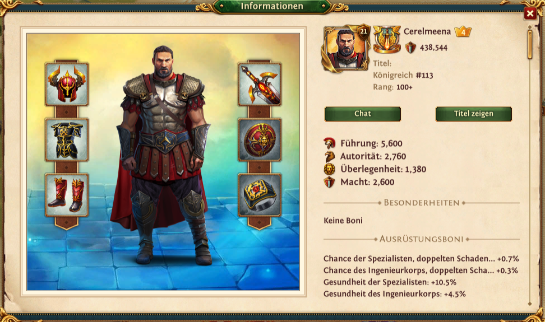Click the alliance emblem badge
The width and height of the screenshot is (545, 322).
click(x=386, y=40)
